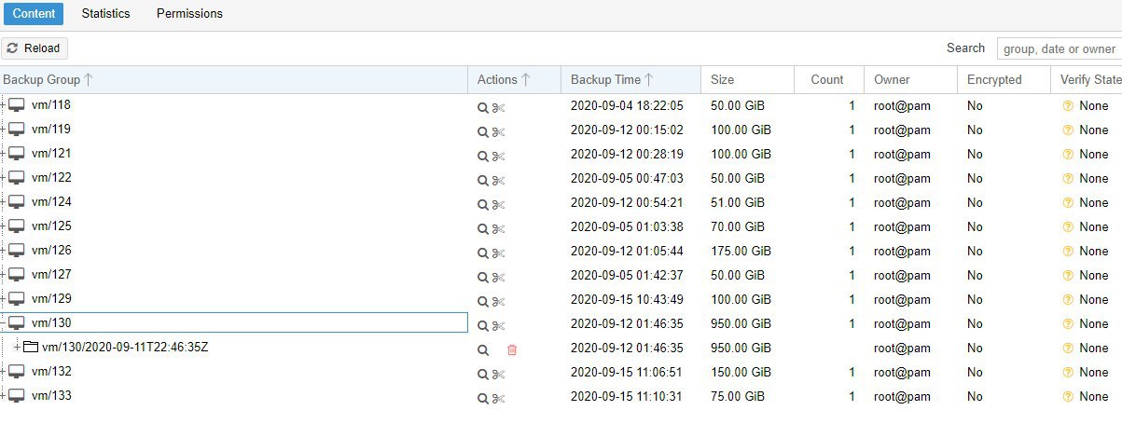This screenshot has width=1122, height=424.
Task: Expand the vm/118 backup group
Action: pyautogui.click(x=4, y=105)
